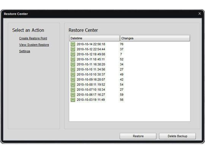Click the restore point icon for 2010-10-14 22:56:18

coord(73,44)
